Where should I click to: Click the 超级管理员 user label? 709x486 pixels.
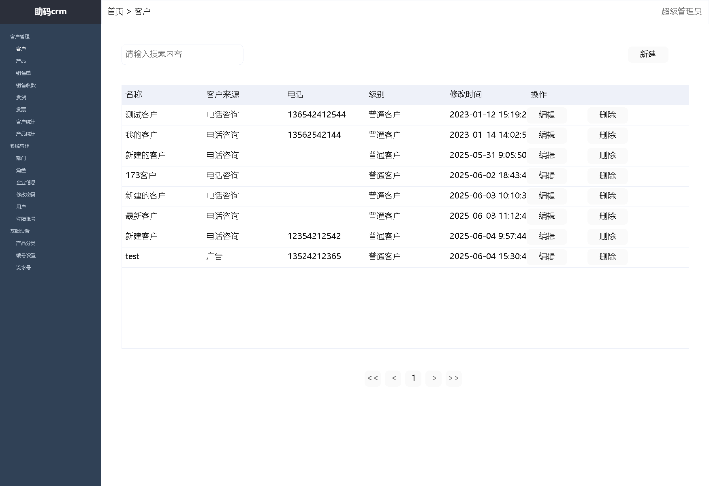(681, 11)
